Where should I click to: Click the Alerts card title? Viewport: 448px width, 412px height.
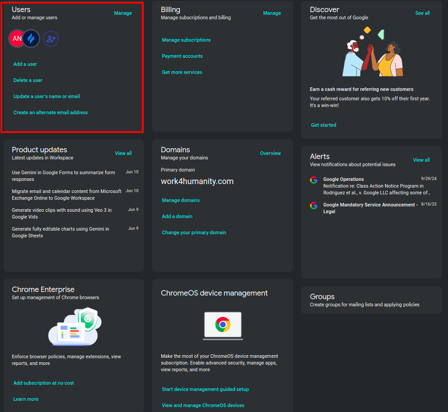click(x=320, y=156)
